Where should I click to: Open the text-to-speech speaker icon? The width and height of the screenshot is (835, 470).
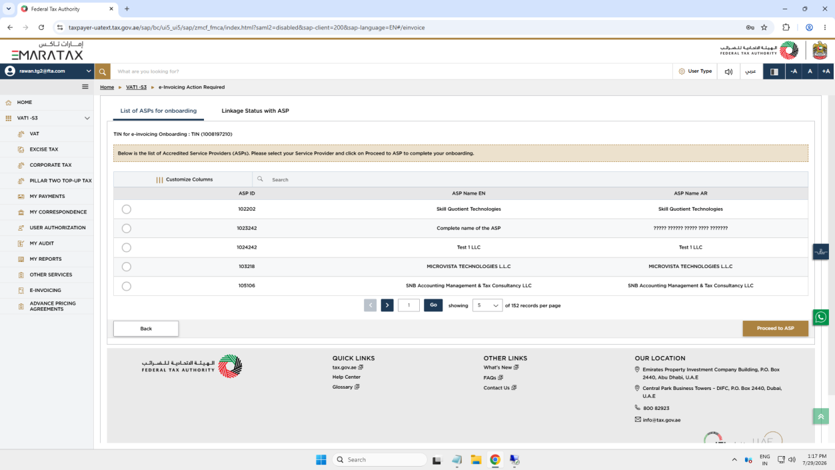pyautogui.click(x=728, y=71)
